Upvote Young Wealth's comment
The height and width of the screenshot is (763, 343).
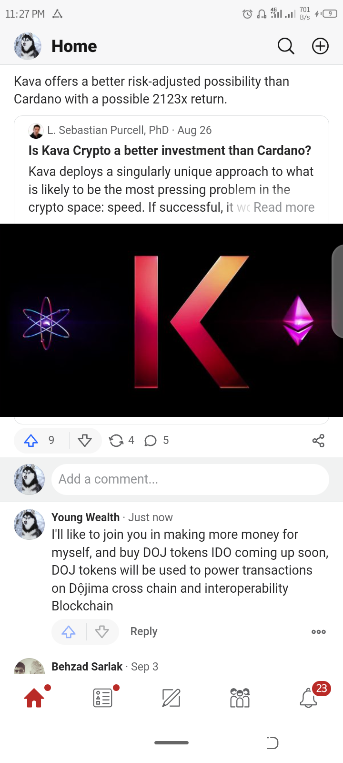click(69, 632)
